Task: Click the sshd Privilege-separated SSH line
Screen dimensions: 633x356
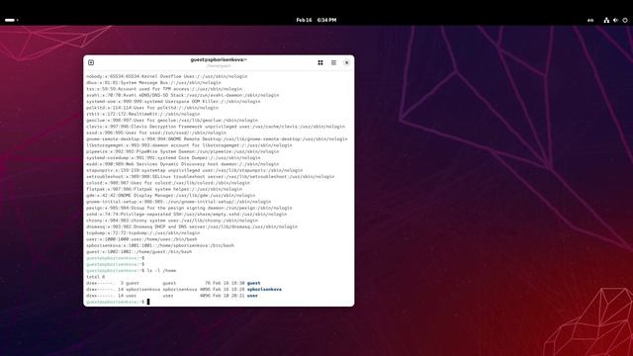Action: pos(187,215)
